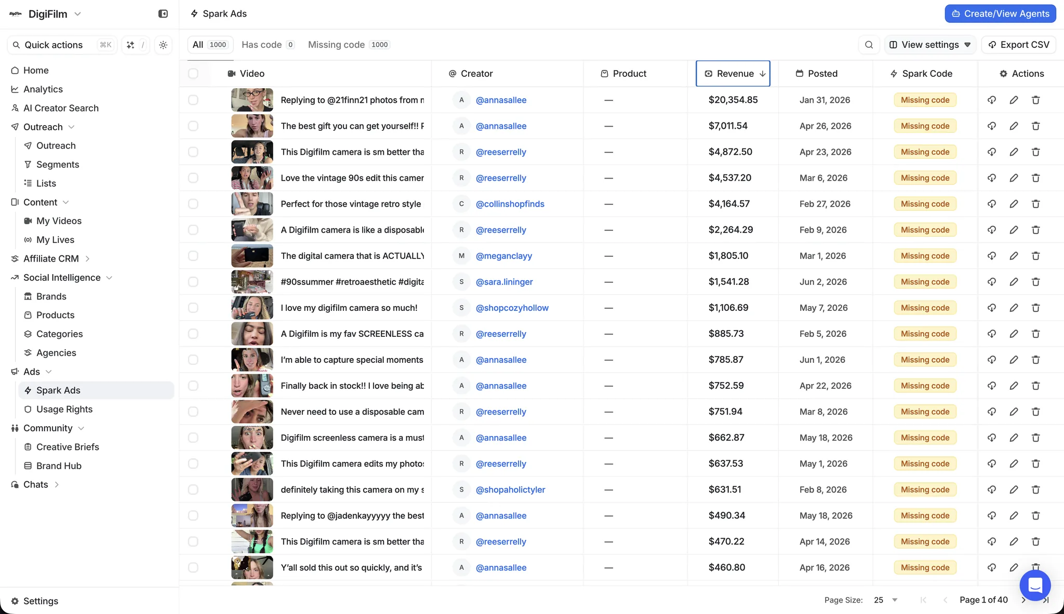Screen dimensions: 1064x614
Task: Open AI Creator Search
Action: click(x=61, y=108)
